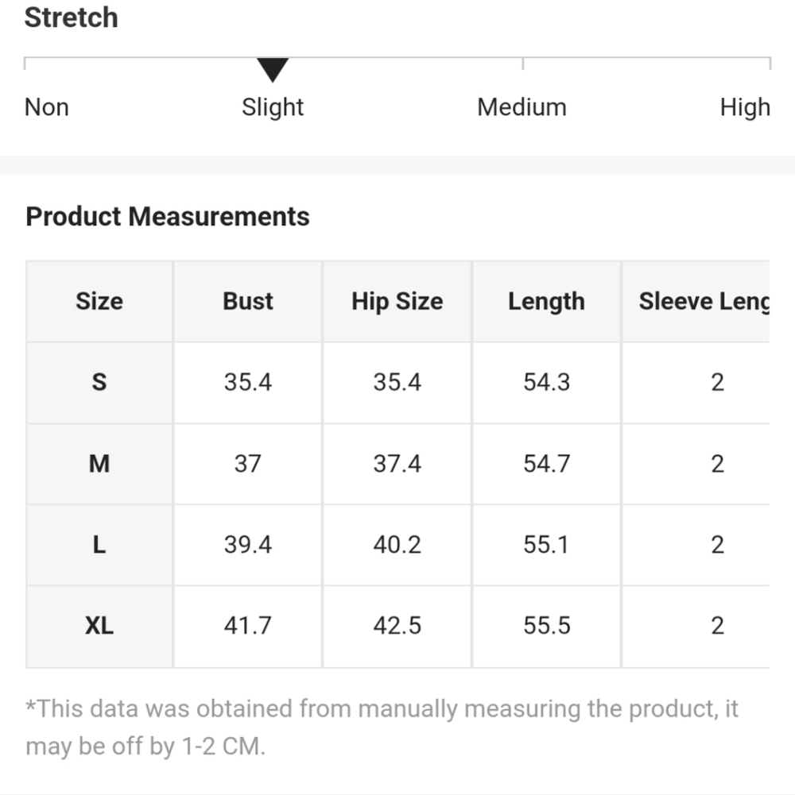The width and height of the screenshot is (795, 795).
Task: Click the Stretch slider triangle marker
Action: click(x=273, y=70)
